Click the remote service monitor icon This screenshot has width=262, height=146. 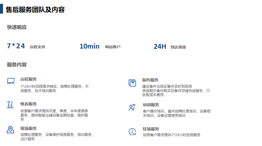coord(11,81)
